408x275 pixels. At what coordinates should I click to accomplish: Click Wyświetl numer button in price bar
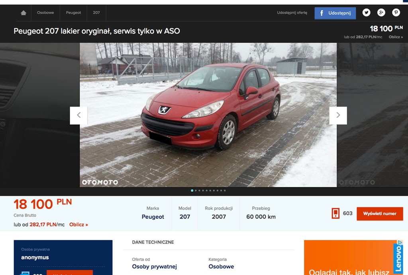[x=380, y=214]
